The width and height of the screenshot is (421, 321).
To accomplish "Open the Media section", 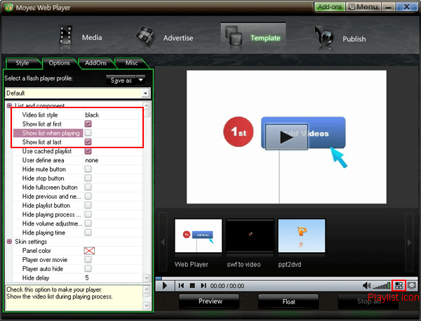I will (81, 37).
